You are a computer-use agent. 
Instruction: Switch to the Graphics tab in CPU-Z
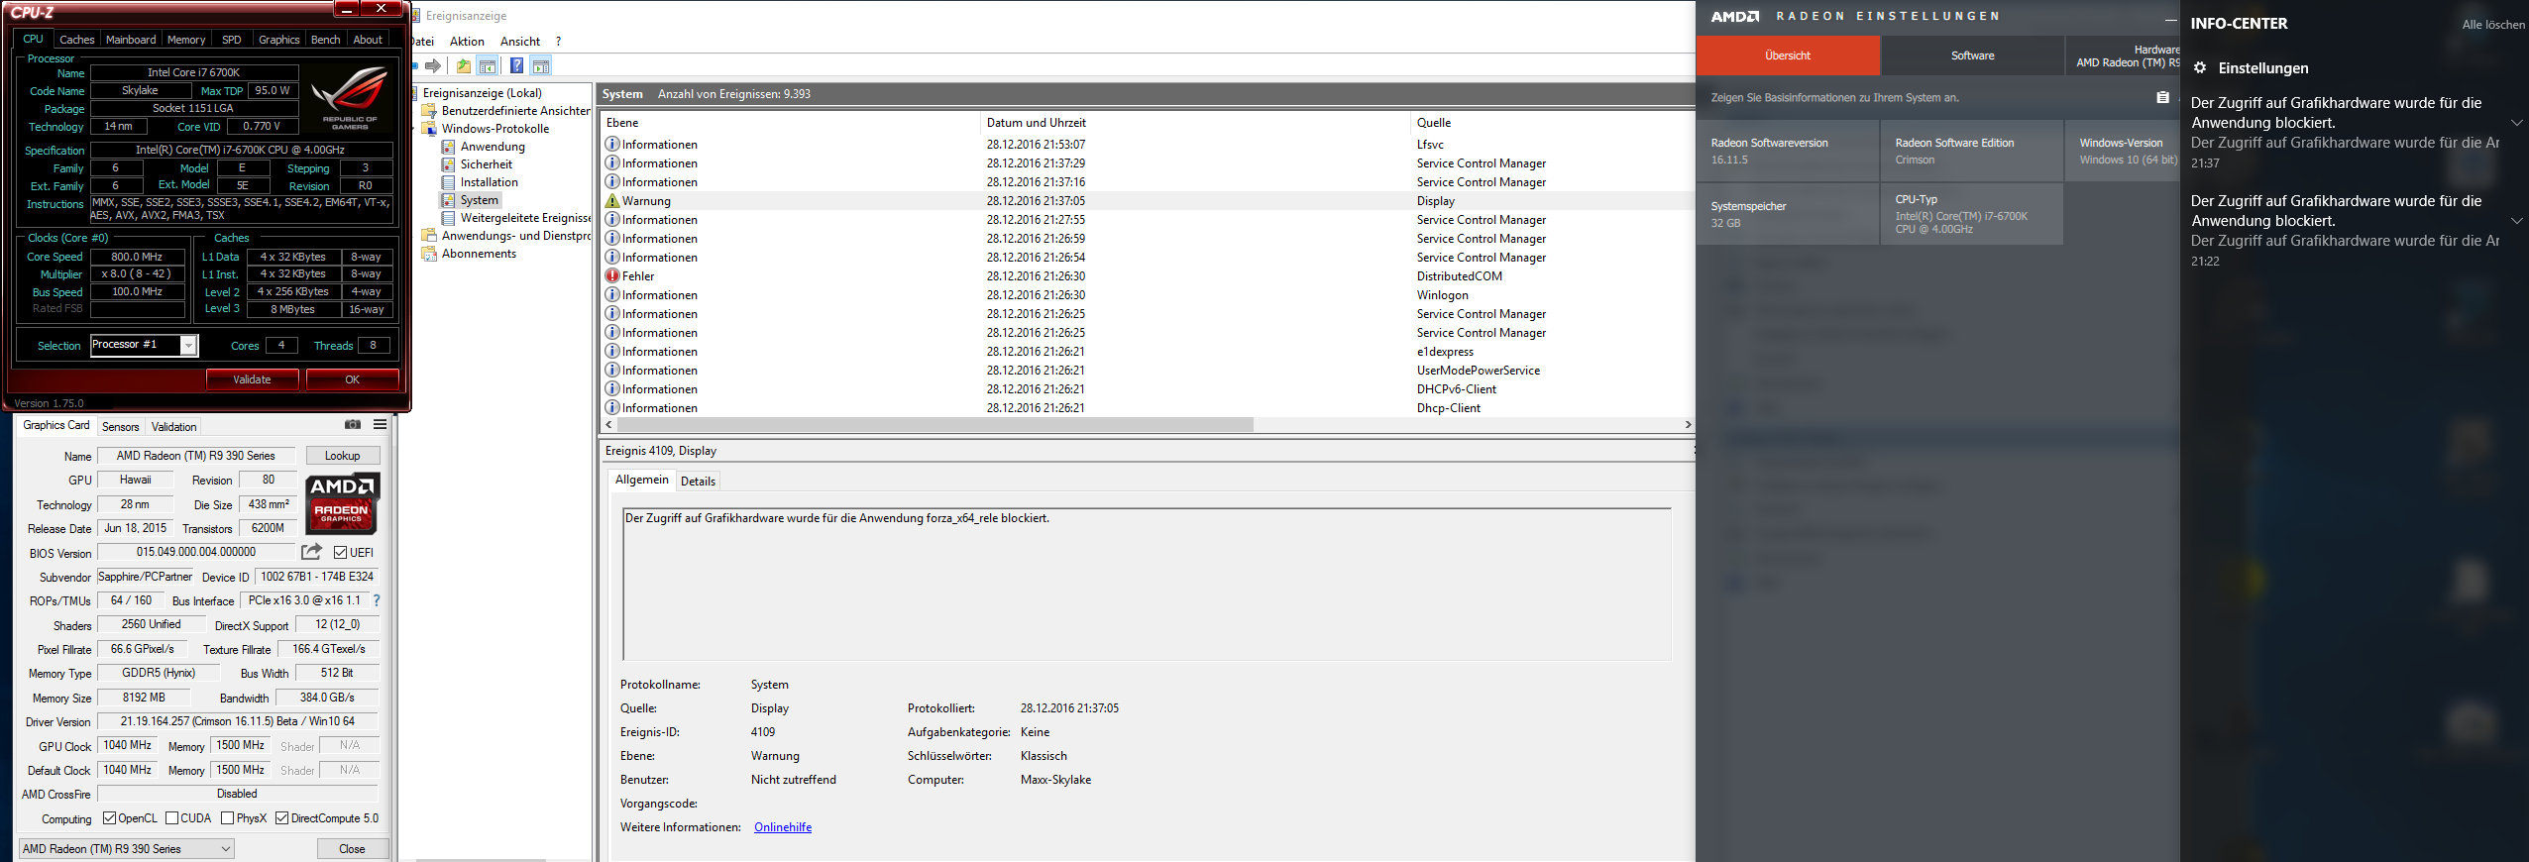(x=278, y=40)
